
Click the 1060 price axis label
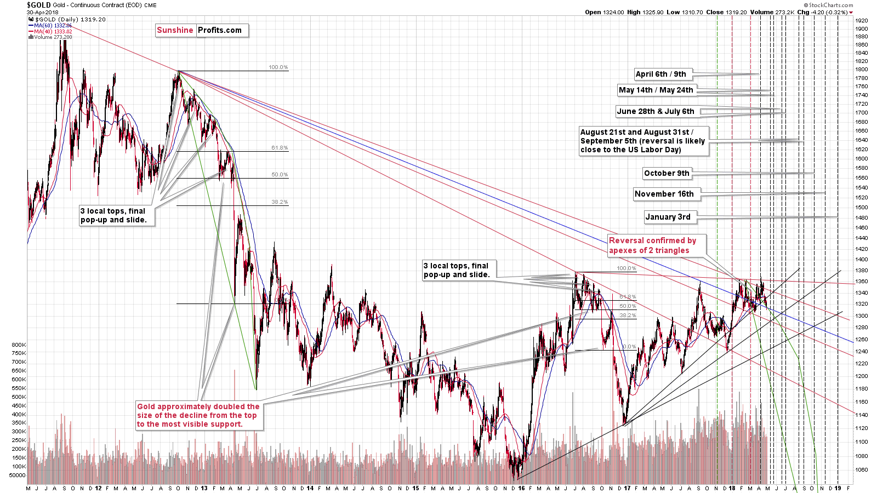pos(861,470)
